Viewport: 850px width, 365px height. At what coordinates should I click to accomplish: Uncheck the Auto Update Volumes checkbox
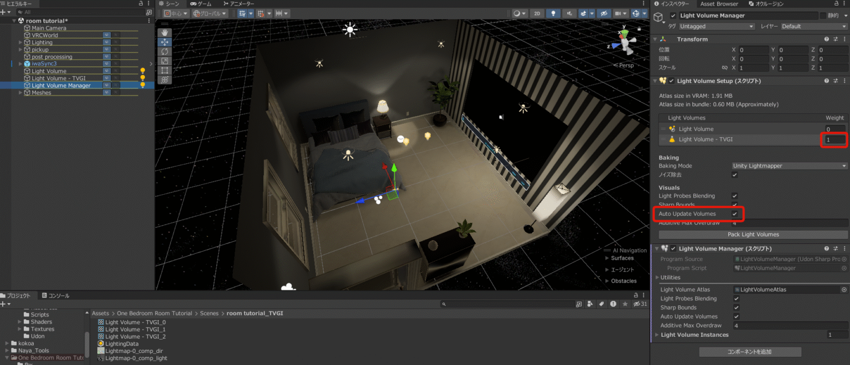[735, 214]
